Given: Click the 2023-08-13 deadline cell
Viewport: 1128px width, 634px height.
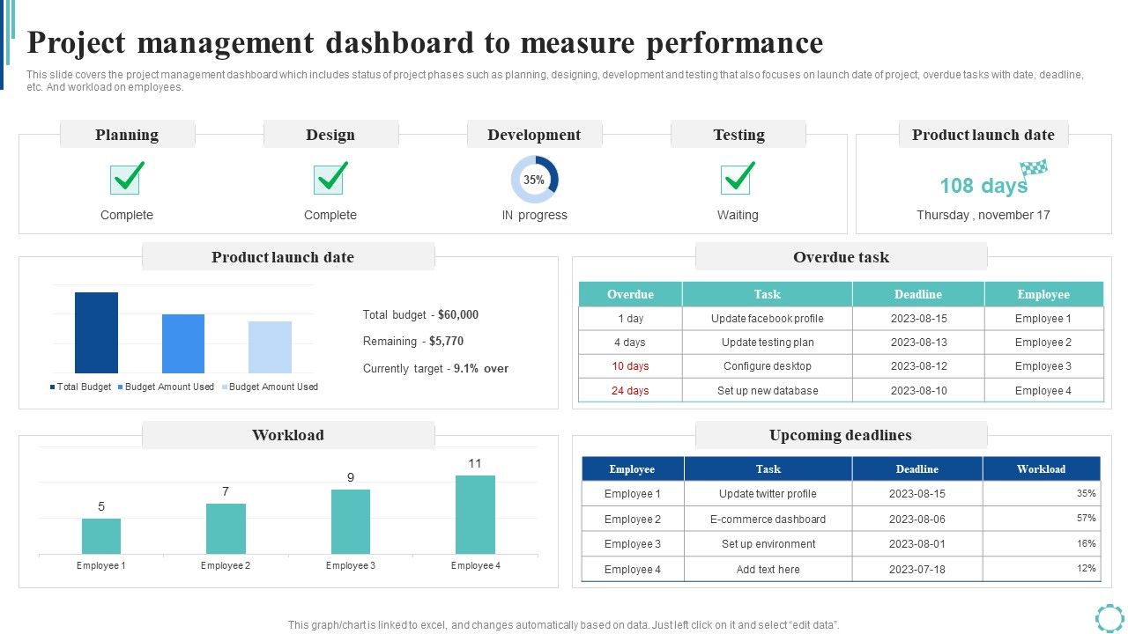Looking at the screenshot, I should pos(918,343).
